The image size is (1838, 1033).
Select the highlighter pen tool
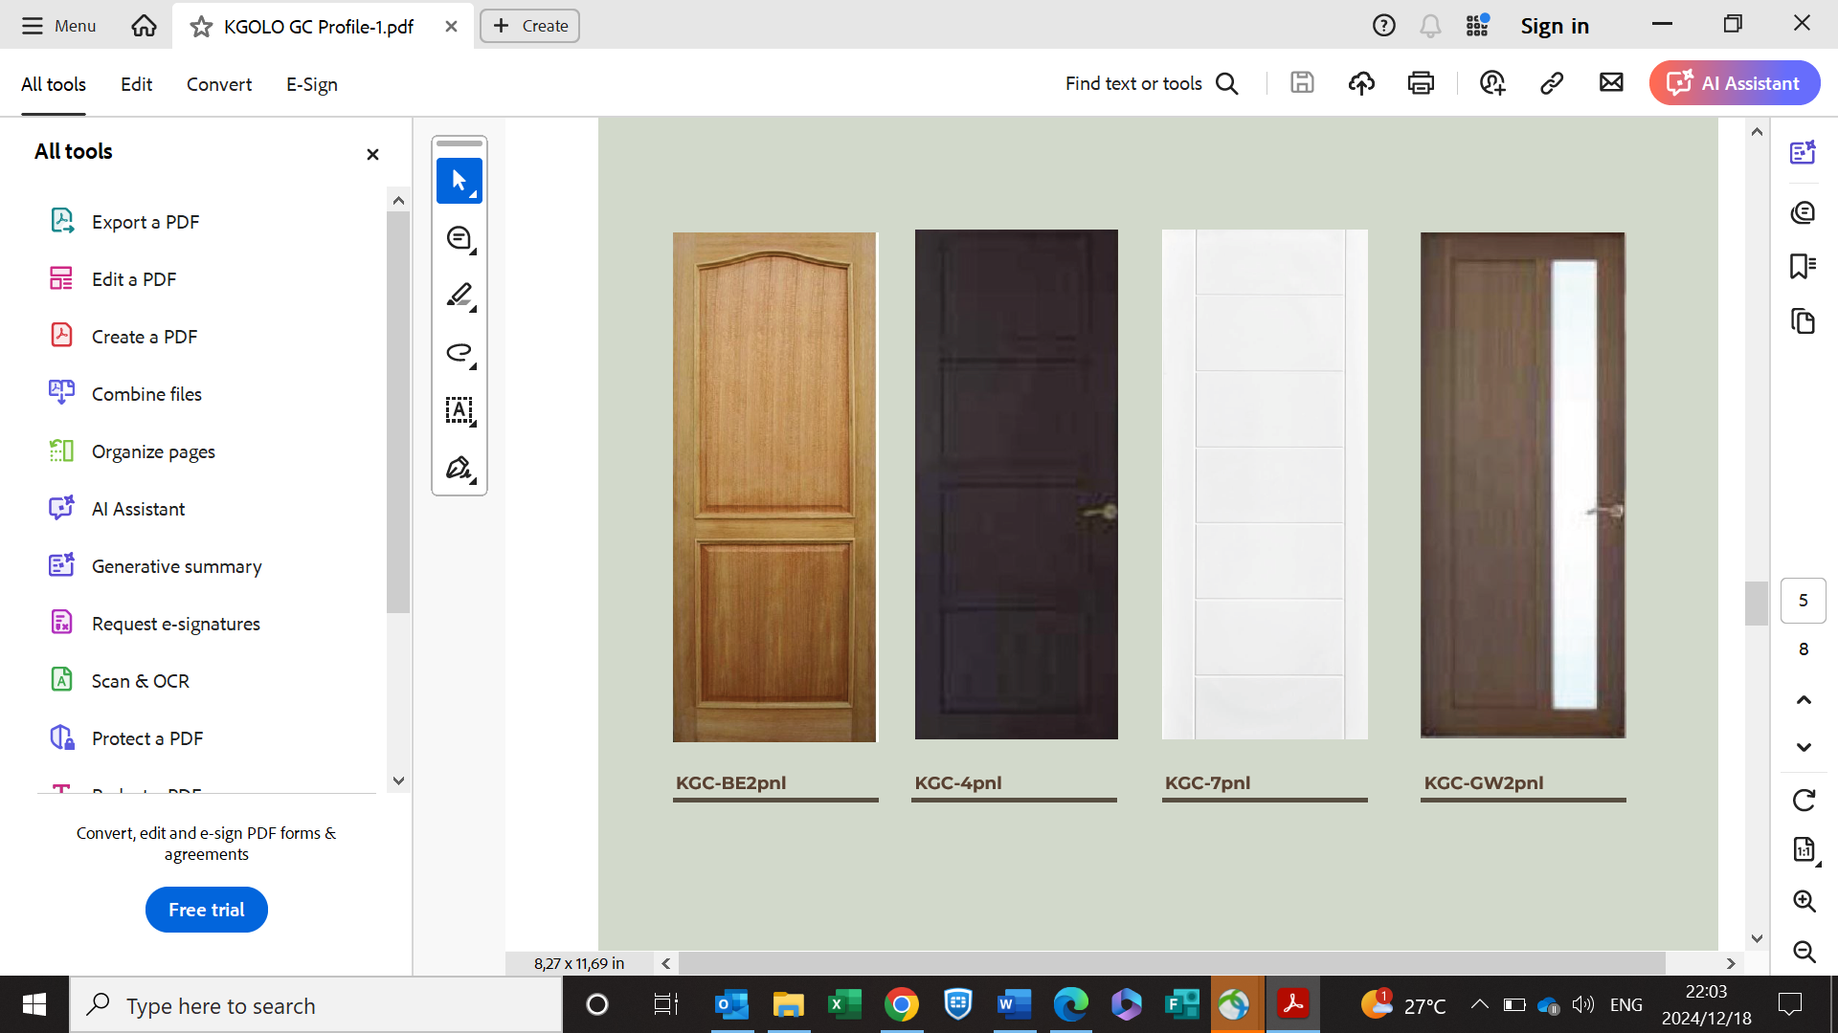tap(459, 296)
